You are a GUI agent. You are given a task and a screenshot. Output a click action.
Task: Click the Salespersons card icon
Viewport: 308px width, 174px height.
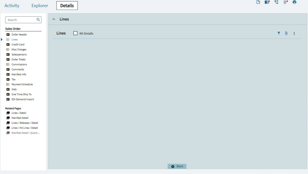point(8,54)
